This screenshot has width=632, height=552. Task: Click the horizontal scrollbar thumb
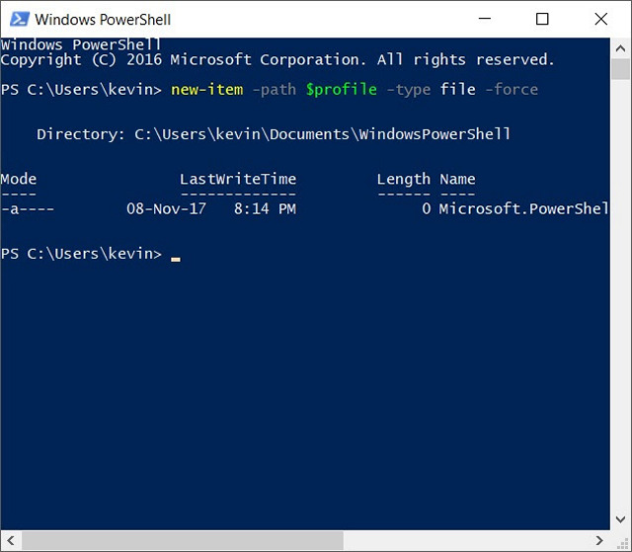pyautogui.click(x=182, y=541)
